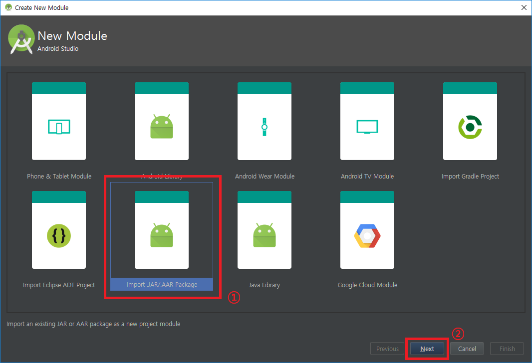Screen dimensions: 532x363
Task: Click the Android Studio logo in header
Action: [x=21, y=39]
